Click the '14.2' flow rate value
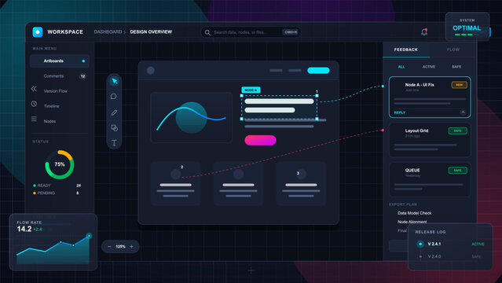Viewport: 502px width, 283px height. click(24, 229)
